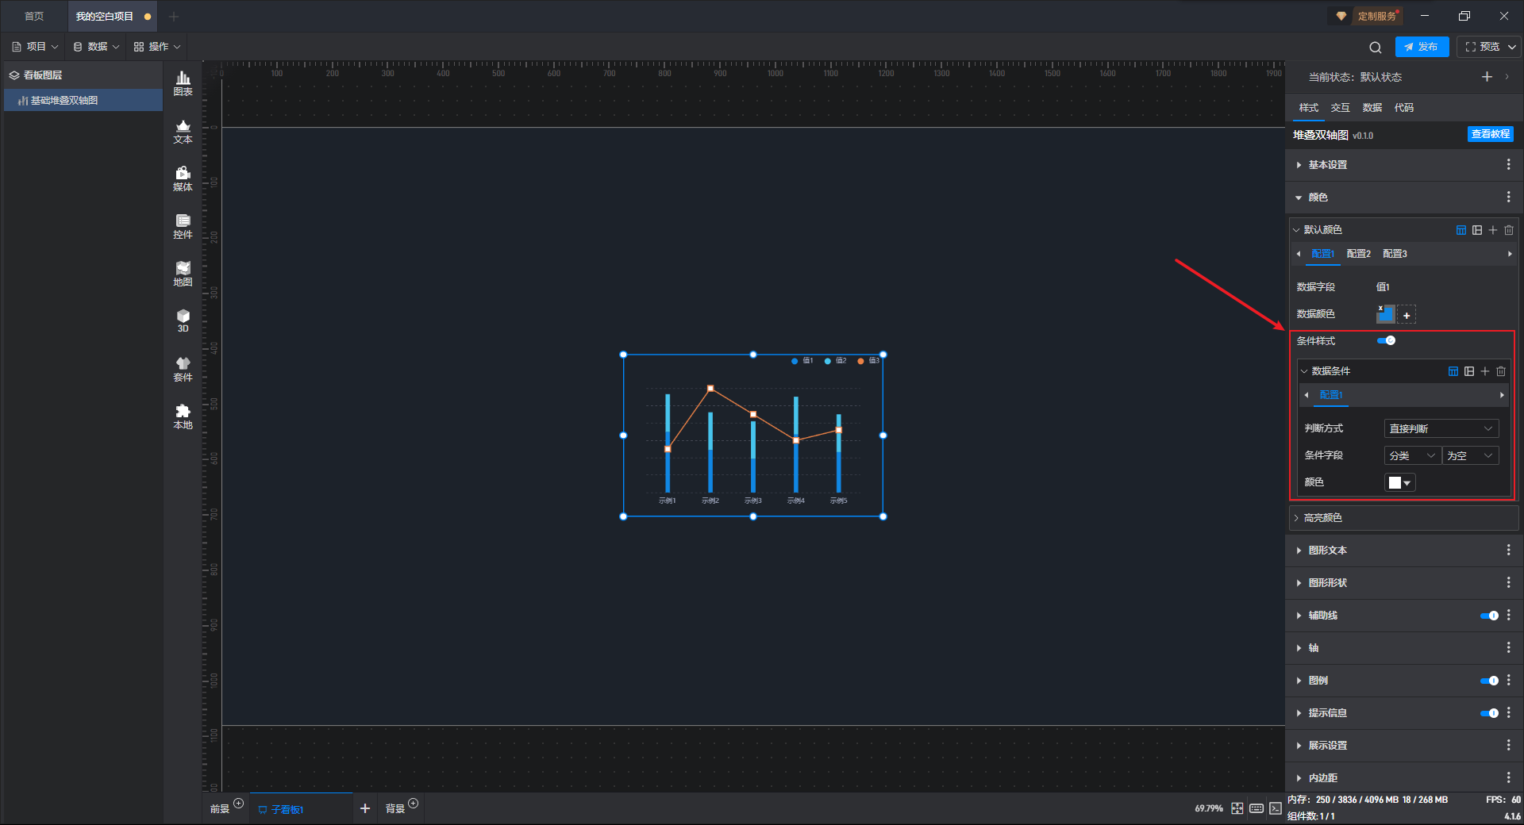
Task: Open the 基本设置 three-dot more menu
Action: pos(1508,164)
